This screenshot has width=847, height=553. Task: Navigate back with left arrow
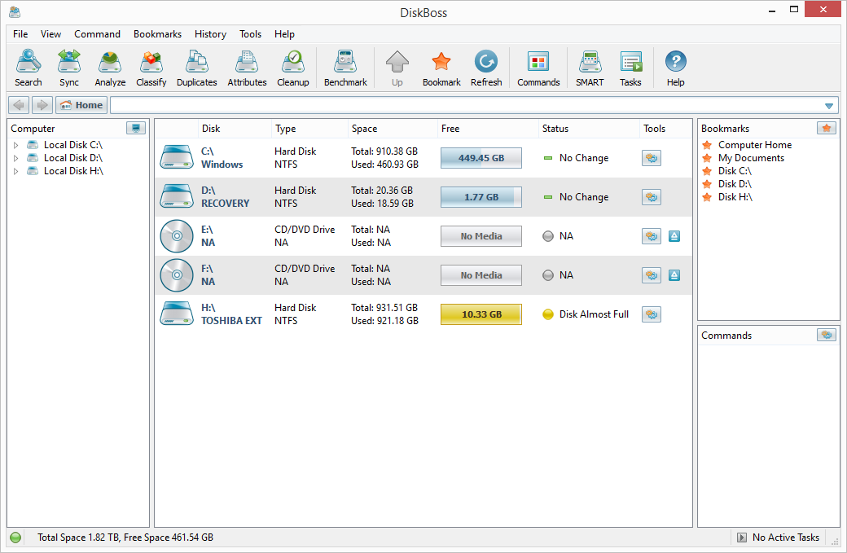(19, 105)
